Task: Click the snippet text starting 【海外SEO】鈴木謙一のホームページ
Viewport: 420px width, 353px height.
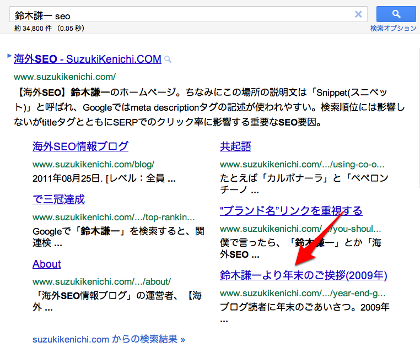Action: (x=209, y=107)
